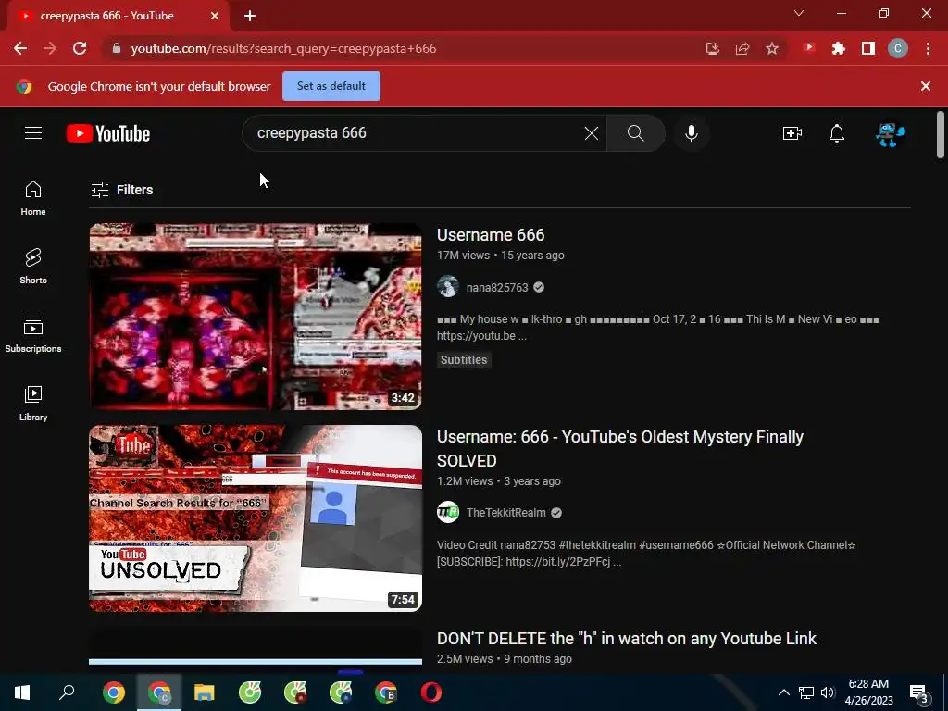Open Username: 666 Oldest Mystery title
948x711 pixels.
619,449
